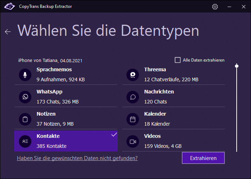This screenshot has width=251, height=179.
Task: Click the iPhone von Tatiana backup label
Action: pyautogui.click(x=50, y=61)
